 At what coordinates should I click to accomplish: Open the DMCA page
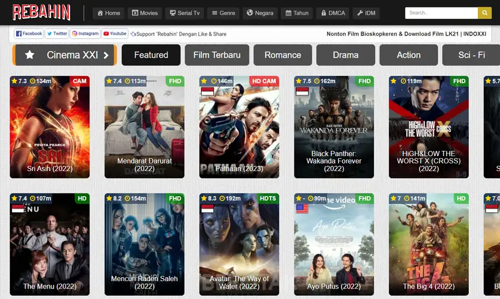click(333, 13)
